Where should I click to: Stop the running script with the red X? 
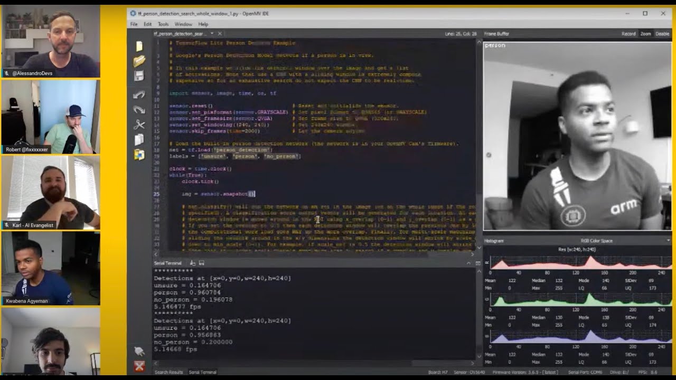pos(139,366)
